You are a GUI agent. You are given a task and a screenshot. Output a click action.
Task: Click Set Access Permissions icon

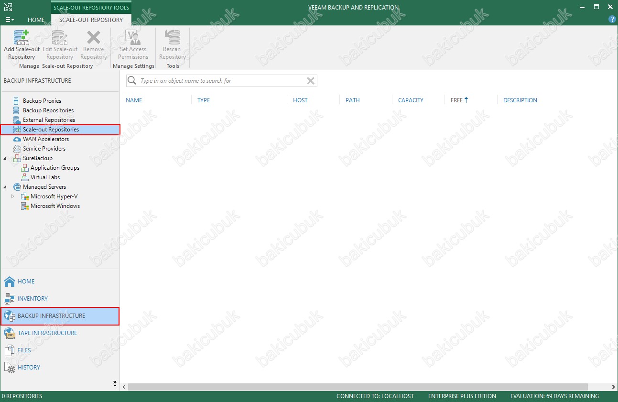(x=133, y=37)
